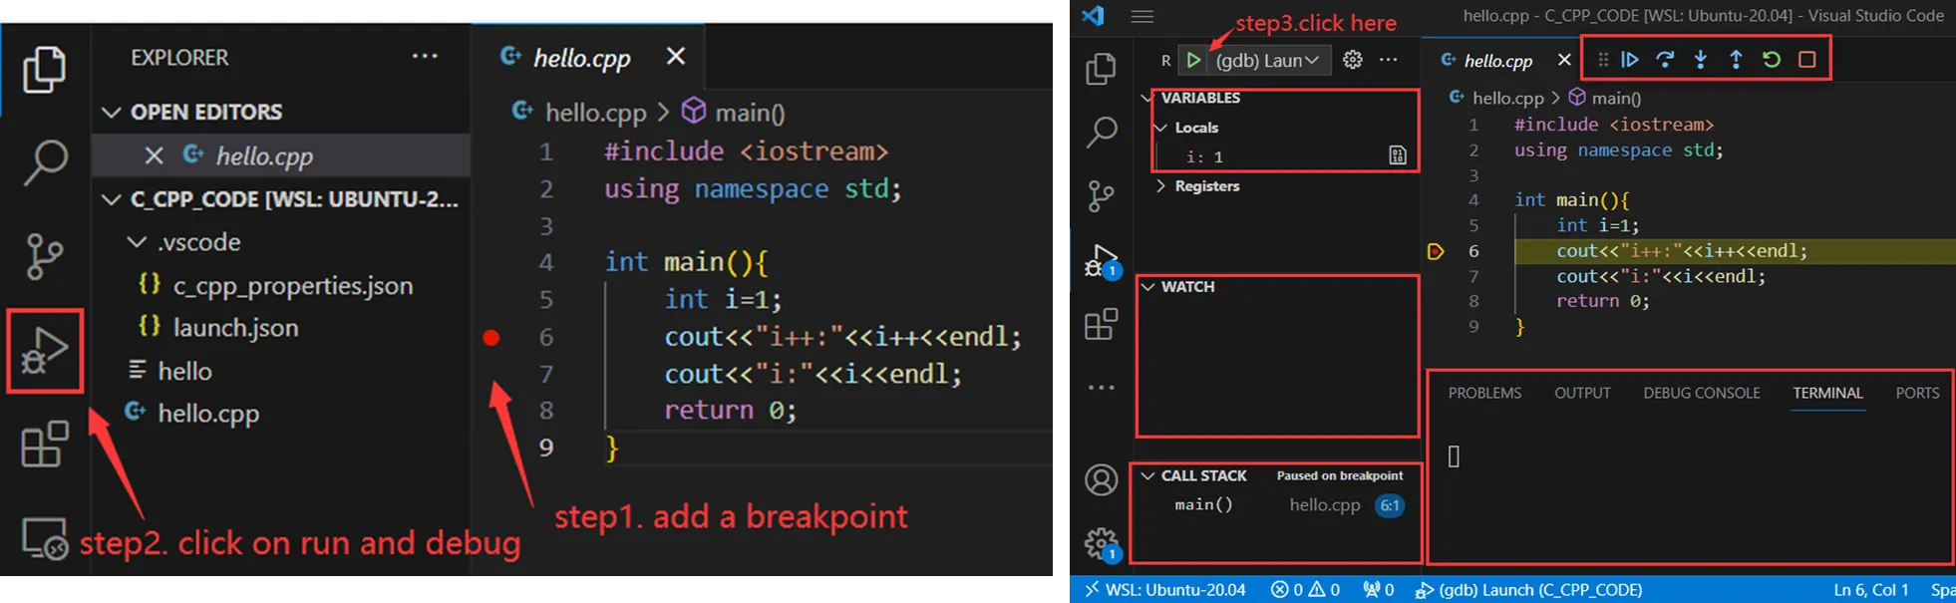1956x603 pixels.
Task: Click the Step Over debug icon
Action: 1665,60
